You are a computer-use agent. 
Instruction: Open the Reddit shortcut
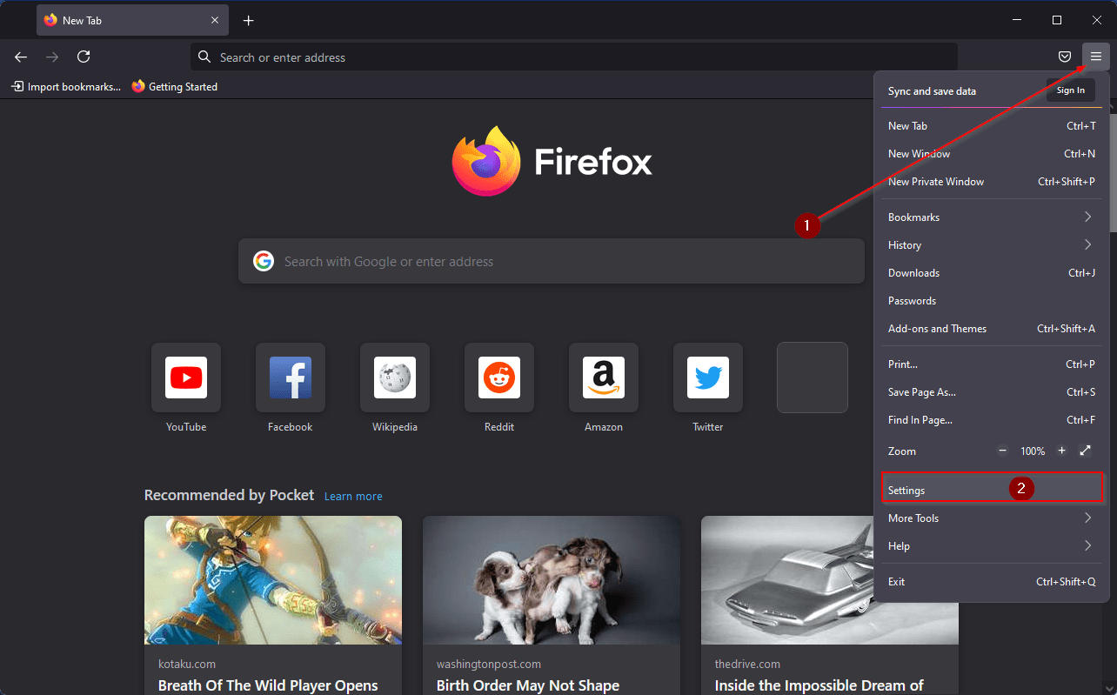click(x=498, y=378)
